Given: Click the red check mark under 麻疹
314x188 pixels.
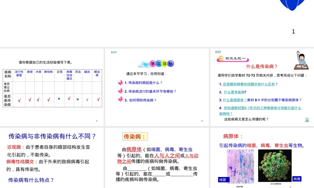Looking at the screenshot, I should click(x=30, y=100).
